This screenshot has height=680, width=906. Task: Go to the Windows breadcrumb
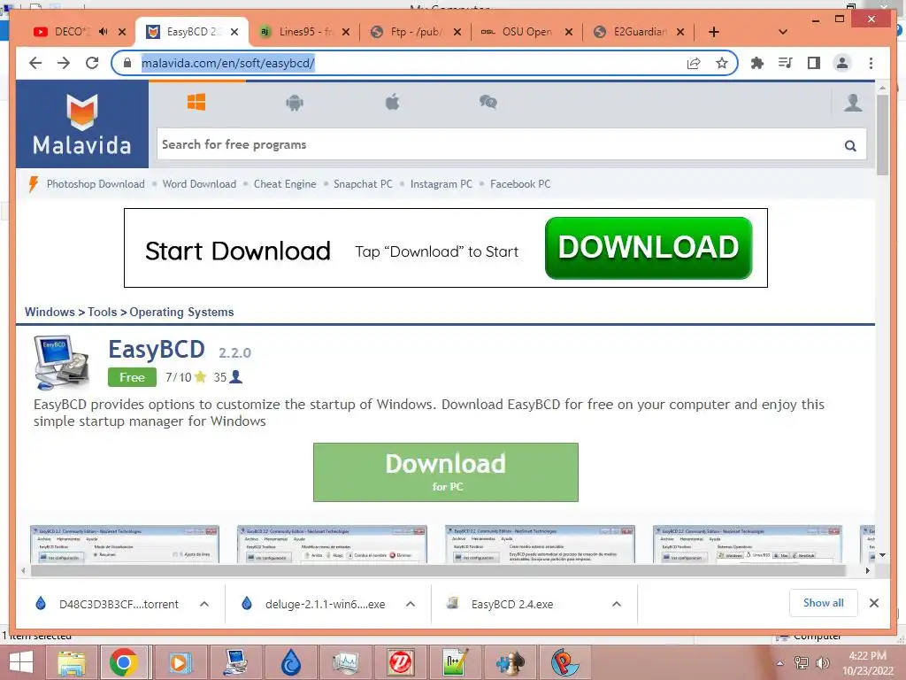50,313
